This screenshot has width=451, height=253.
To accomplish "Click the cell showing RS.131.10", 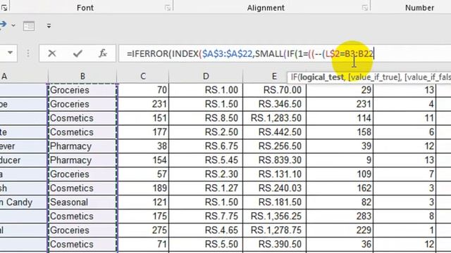I will coord(274,174).
